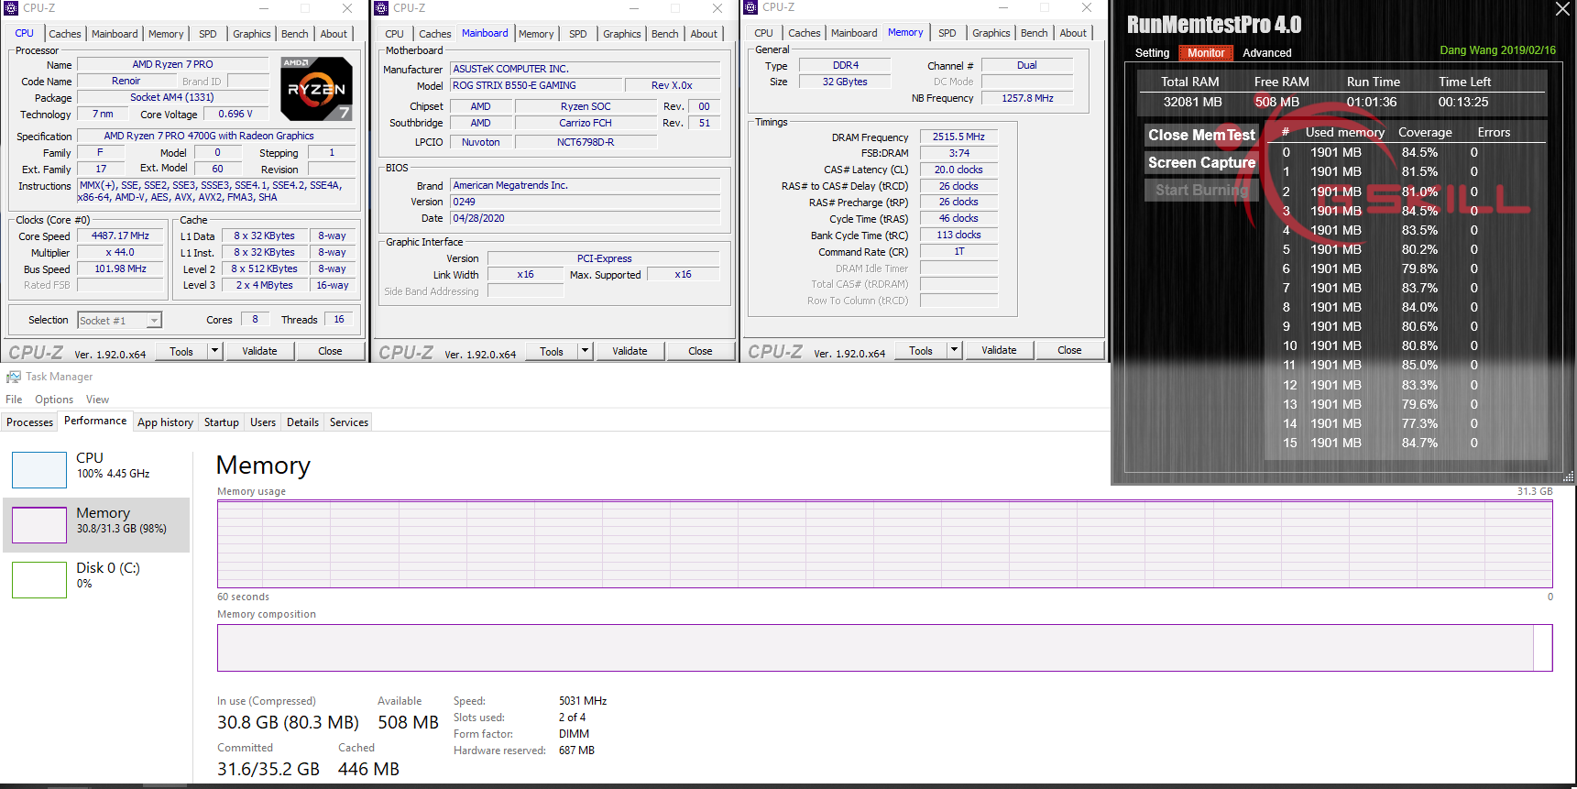This screenshot has height=789, width=1577.
Task: Switch to Setting tab in RunMemtestPro
Action: point(1153,53)
